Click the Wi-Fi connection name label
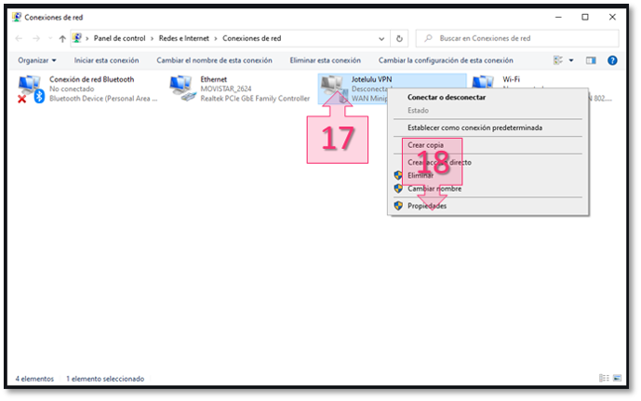 (x=511, y=79)
